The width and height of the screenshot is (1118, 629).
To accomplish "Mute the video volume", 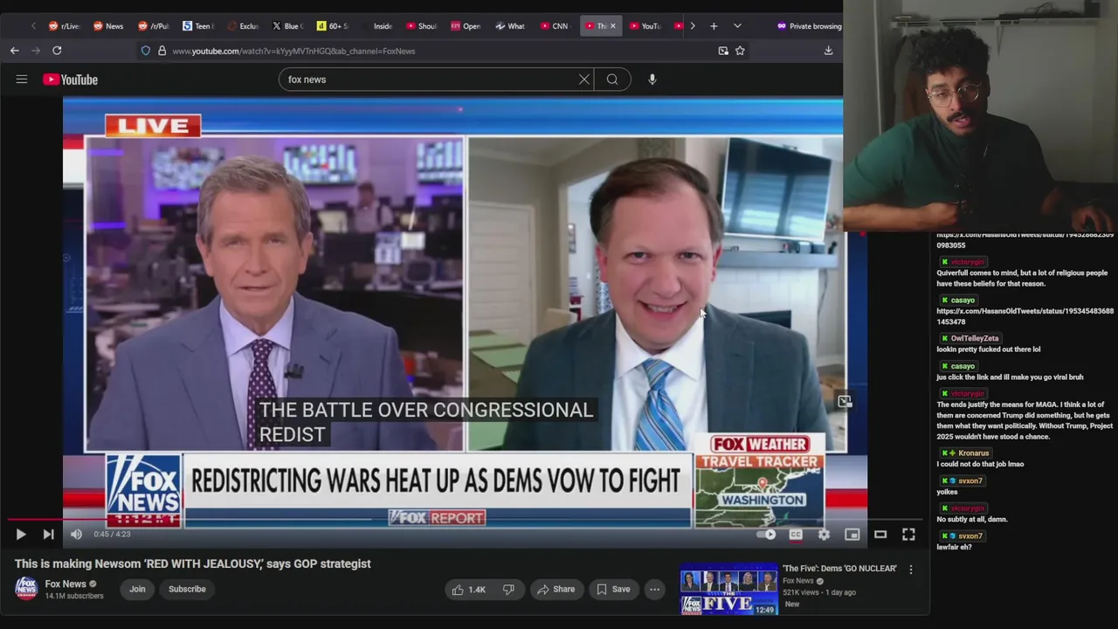I will [x=76, y=535].
